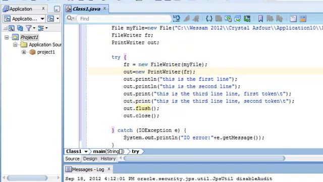Image resolution: width=323 pixels, height=182 pixels.
Task: Click the "this is the second line" string
Action: [x=197, y=86]
